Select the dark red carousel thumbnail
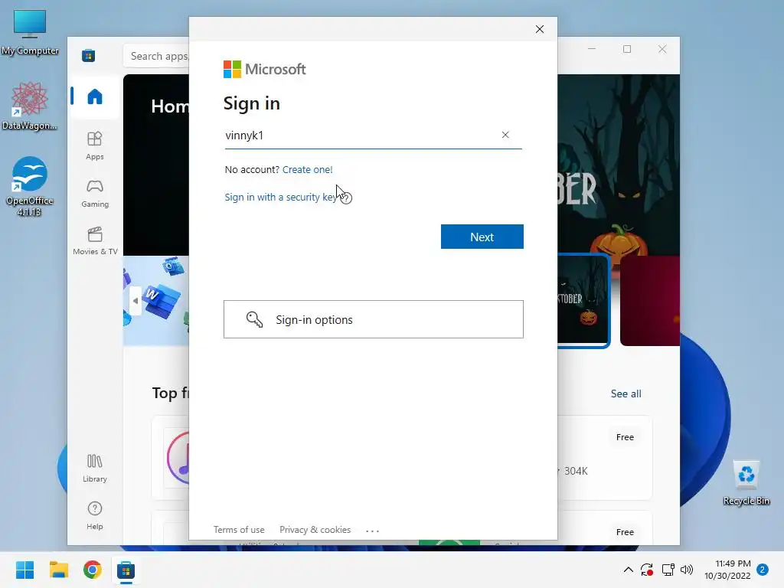Screen dimensions: 784x588 click(649, 301)
